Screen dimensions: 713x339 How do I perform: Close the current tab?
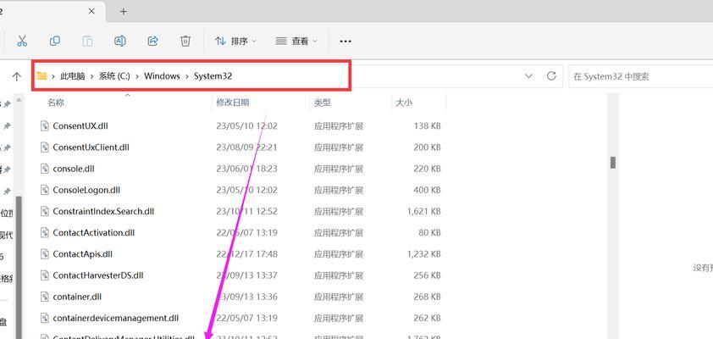point(91,11)
